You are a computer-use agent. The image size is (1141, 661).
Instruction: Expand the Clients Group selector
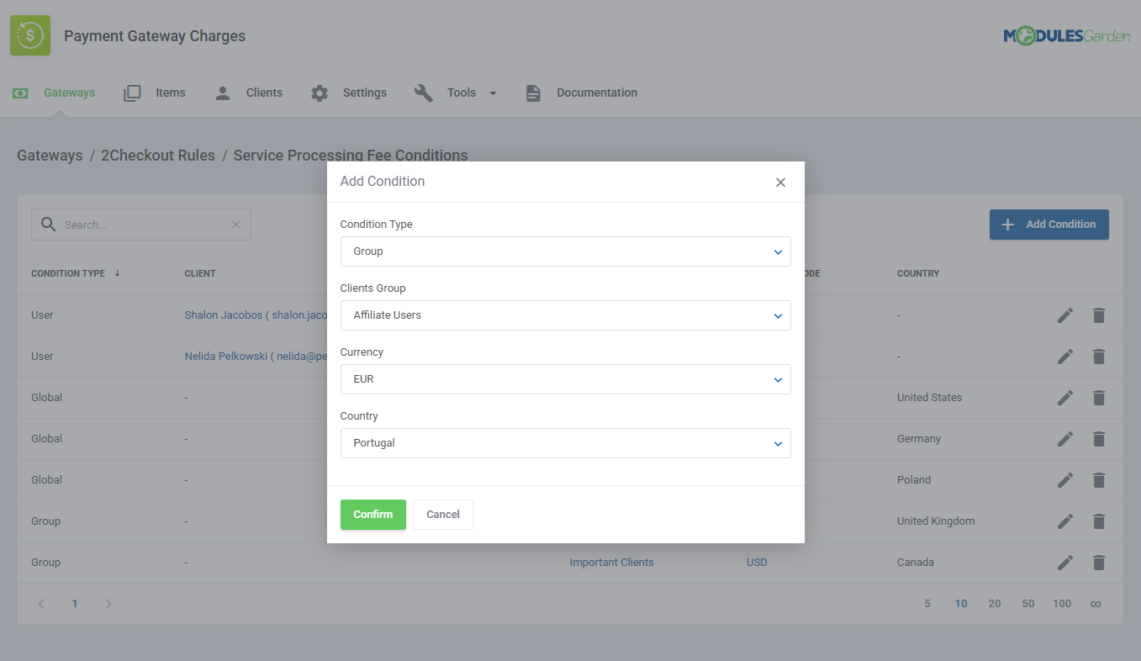point(565,315)
